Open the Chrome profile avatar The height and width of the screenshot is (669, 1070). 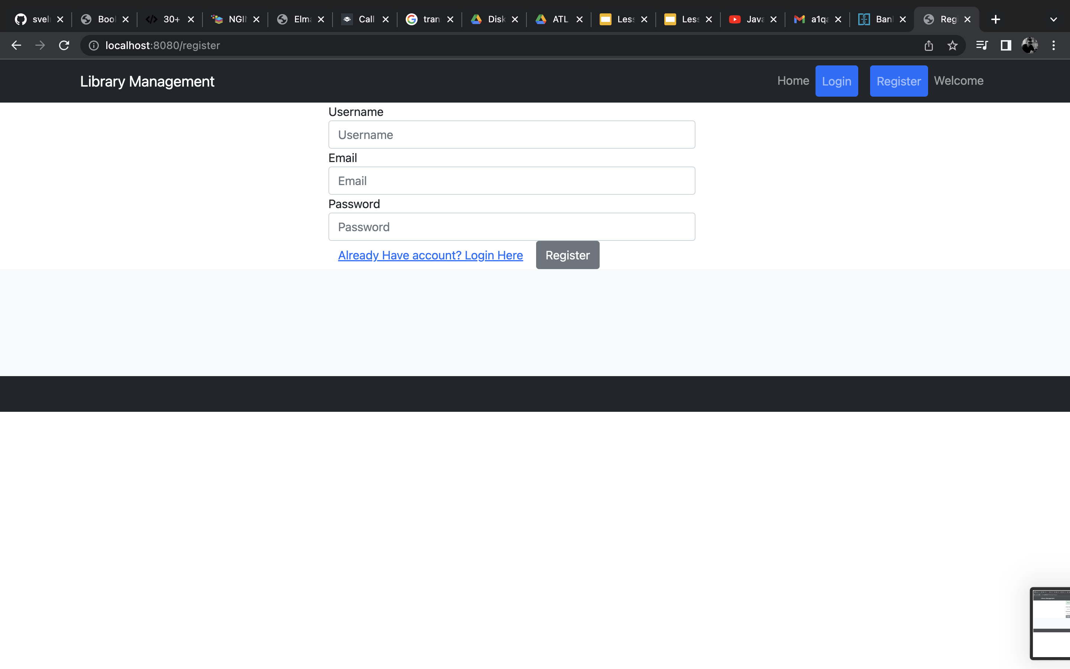pos(1030,45)
